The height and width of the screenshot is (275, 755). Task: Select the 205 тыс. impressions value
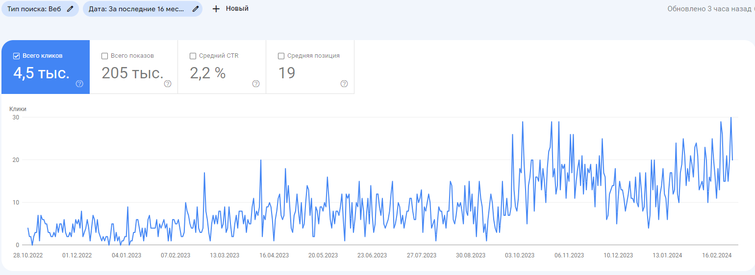click(132, 73)
